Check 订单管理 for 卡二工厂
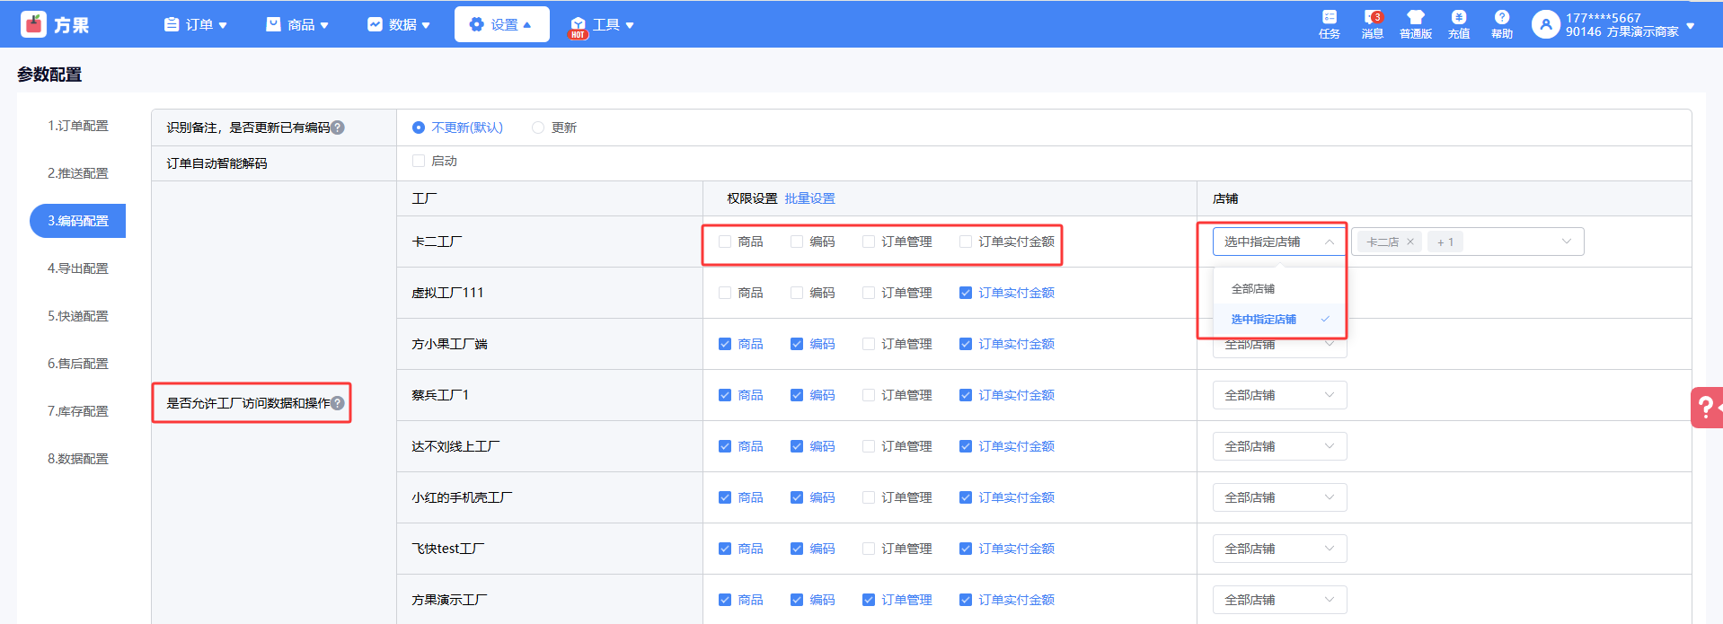This screenshot has height=624, width=1723. pos(869,242)
